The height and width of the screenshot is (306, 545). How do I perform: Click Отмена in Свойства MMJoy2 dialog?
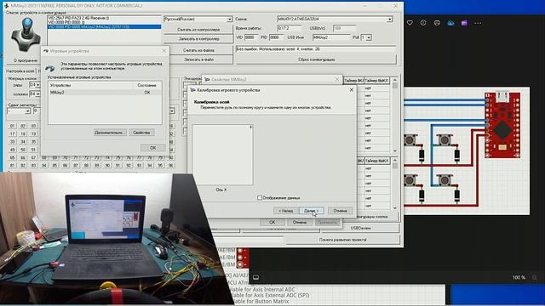pyautogui.click(x=299, y=222)
